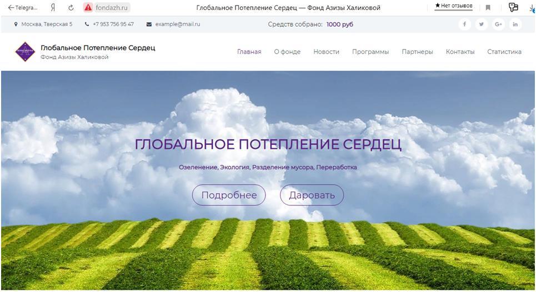Click the envelope email icon
The width and height of the screenshot is (536, 292).
[149, 24]
